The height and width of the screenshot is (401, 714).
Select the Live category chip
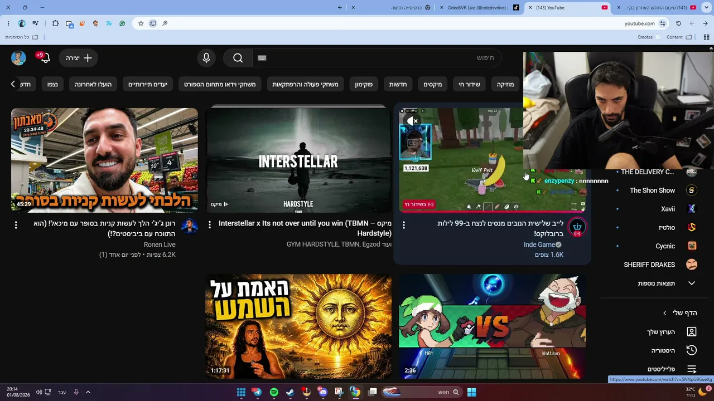click(469, 84)
